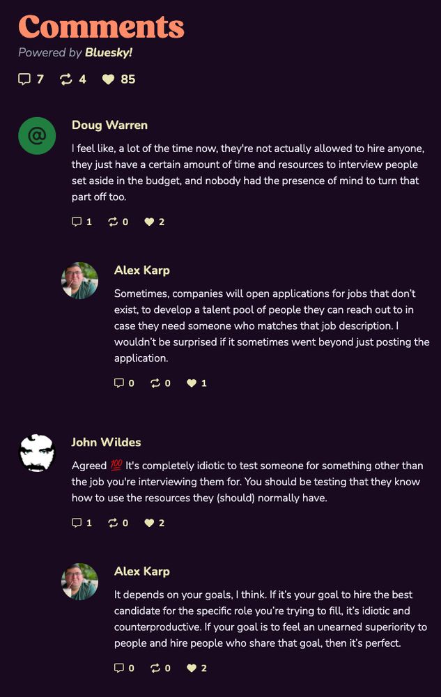
Task: Click Alex Karp's profile avatar
Action: pos(80,280)
